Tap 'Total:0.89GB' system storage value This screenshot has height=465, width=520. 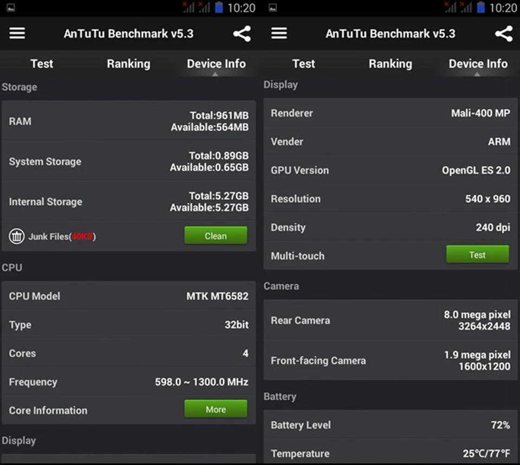pos(218,156)
